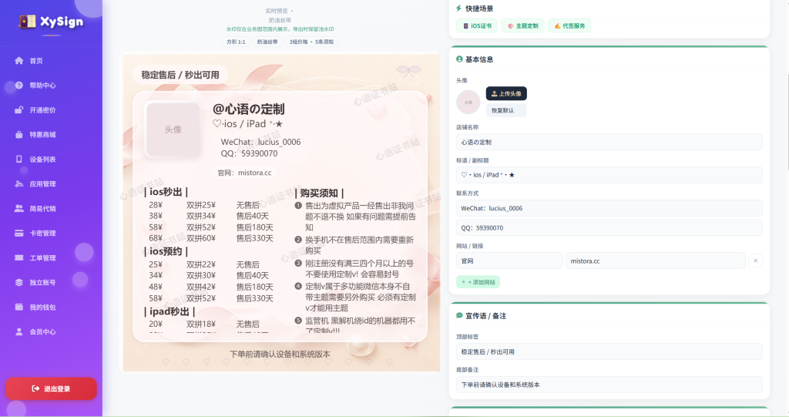Click the avatar placeholder in preview card

173,129
